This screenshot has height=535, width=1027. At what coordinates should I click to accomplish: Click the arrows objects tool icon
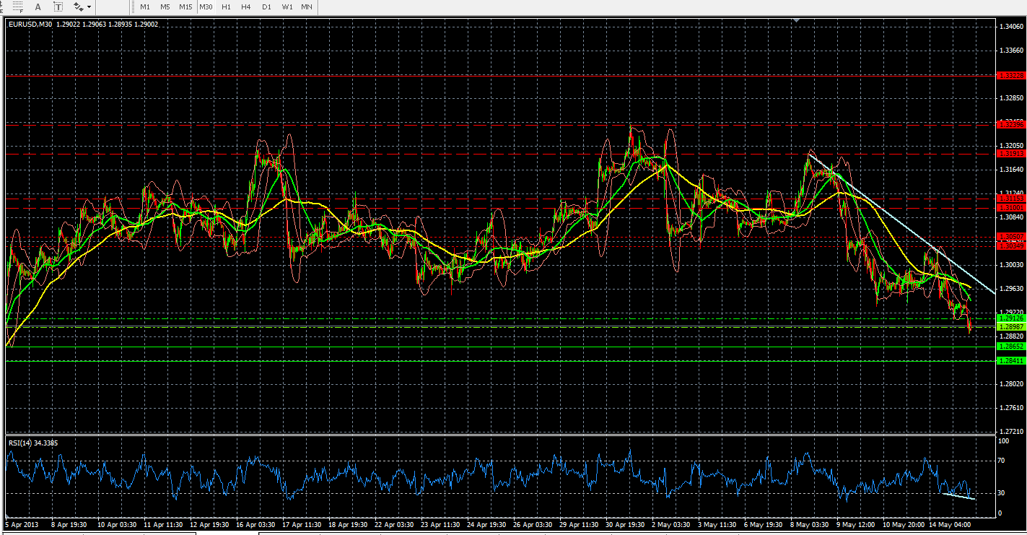pyautogui.click(x=78, y=6)
